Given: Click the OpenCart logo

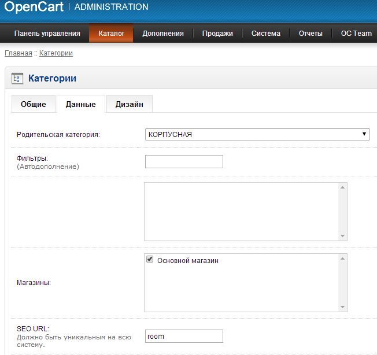Looking at the screenshot, I should tap(34, 7).
